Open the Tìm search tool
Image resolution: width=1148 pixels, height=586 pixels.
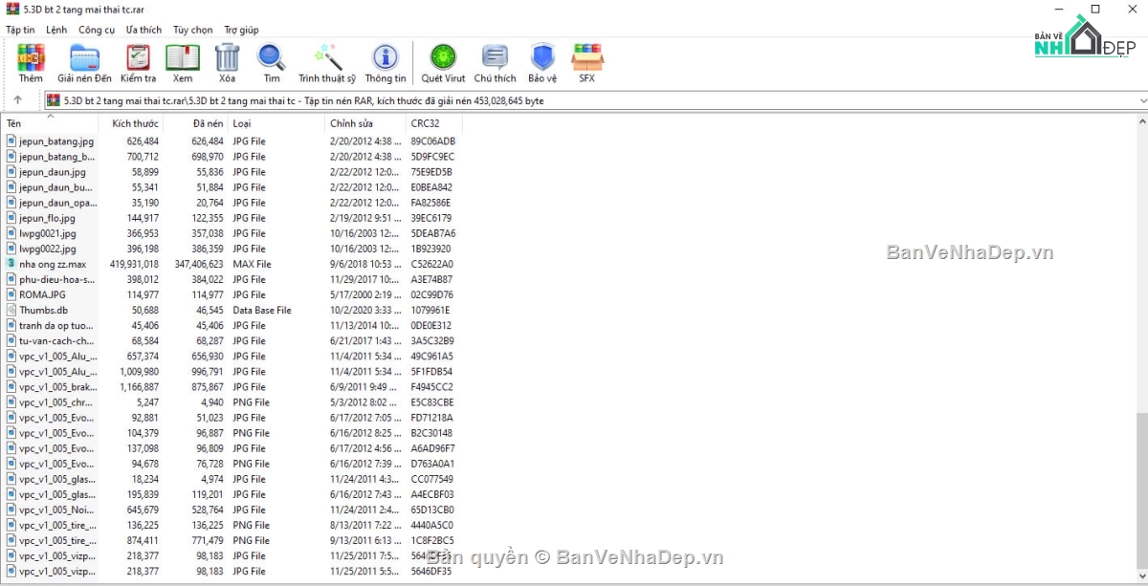(272, 63)
